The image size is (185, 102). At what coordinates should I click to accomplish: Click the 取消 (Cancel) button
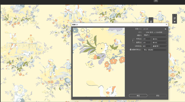coord(158,95)
